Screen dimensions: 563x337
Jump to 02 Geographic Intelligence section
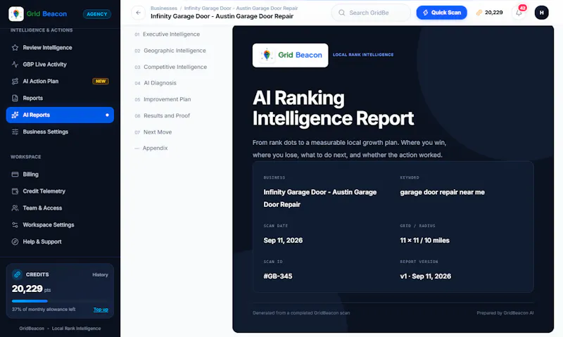(170, 51)
